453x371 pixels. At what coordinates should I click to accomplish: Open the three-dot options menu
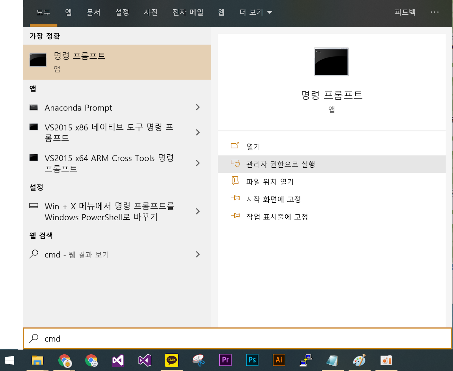tap(434, 12)
